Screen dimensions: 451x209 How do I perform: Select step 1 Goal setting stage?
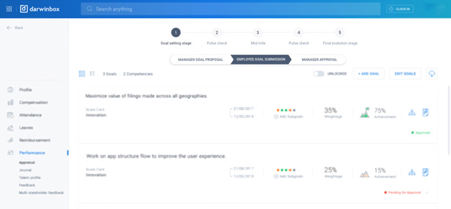pyautogui.click(x=176, y=33)
